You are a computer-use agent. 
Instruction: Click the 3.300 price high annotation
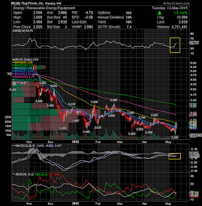94,102
